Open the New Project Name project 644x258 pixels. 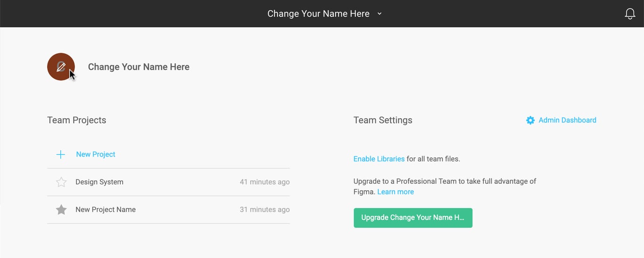[x=106, y=210]
